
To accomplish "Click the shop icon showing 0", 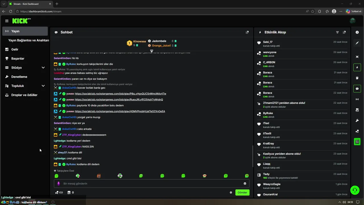I will tap(71, 192).
